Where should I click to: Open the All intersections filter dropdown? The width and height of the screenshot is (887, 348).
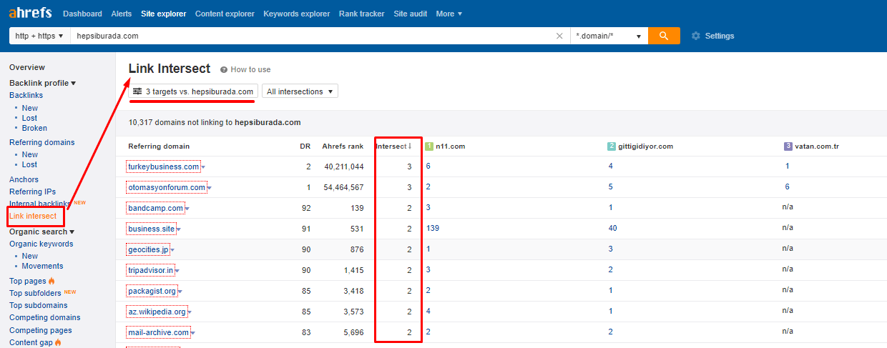tap(300, 91)
